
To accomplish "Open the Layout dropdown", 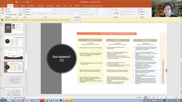I will [x=27, y=9].
